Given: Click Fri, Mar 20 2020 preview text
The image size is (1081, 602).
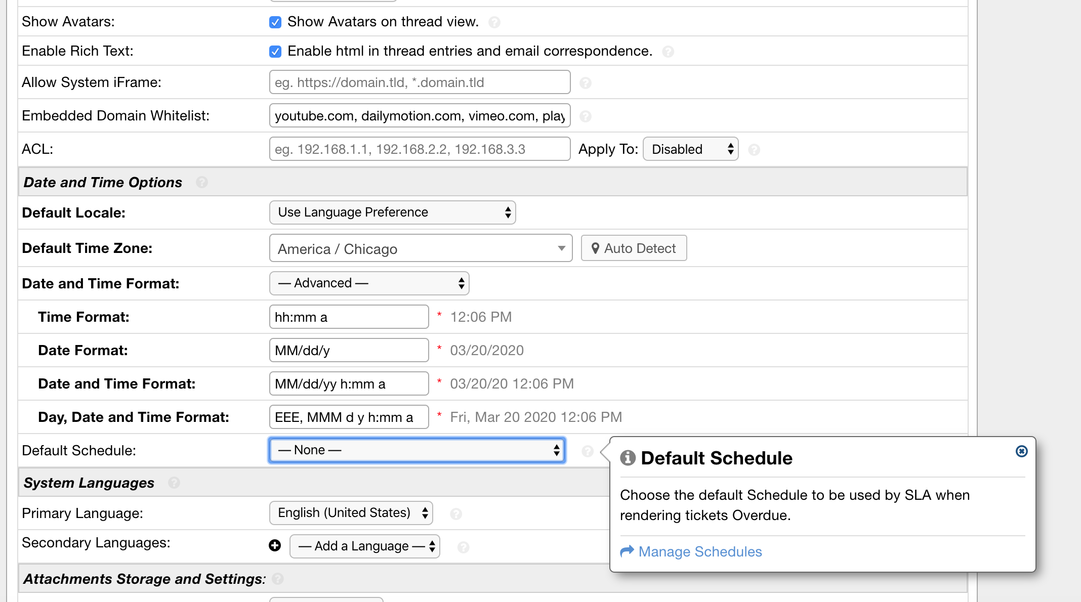Looking at the screenshot, I should [x=536, y=417].
